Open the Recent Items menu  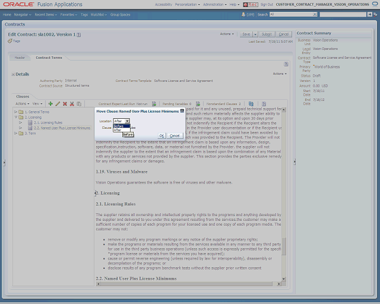[46, 14]
